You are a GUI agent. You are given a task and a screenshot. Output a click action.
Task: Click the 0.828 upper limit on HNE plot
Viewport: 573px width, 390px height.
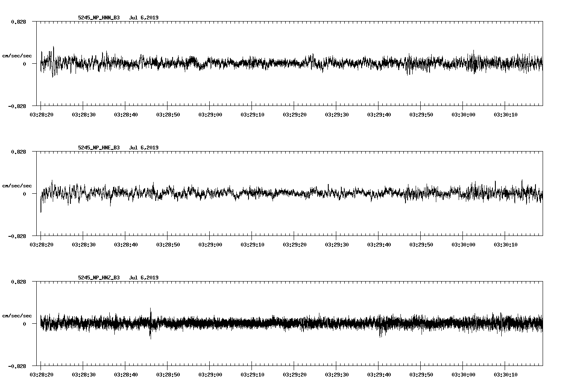click(x=18, y=152)
